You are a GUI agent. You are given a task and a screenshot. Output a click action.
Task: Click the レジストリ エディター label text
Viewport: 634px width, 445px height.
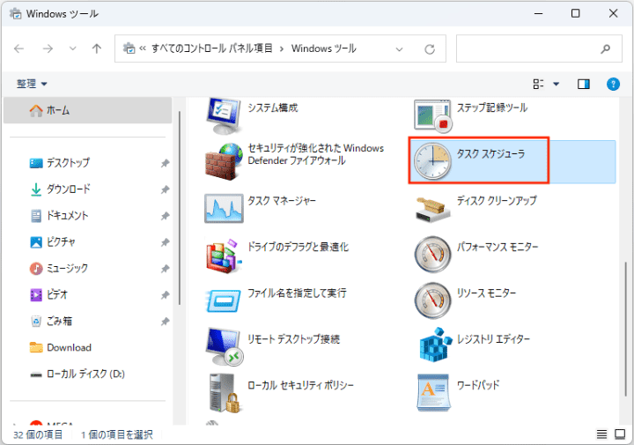493,339
